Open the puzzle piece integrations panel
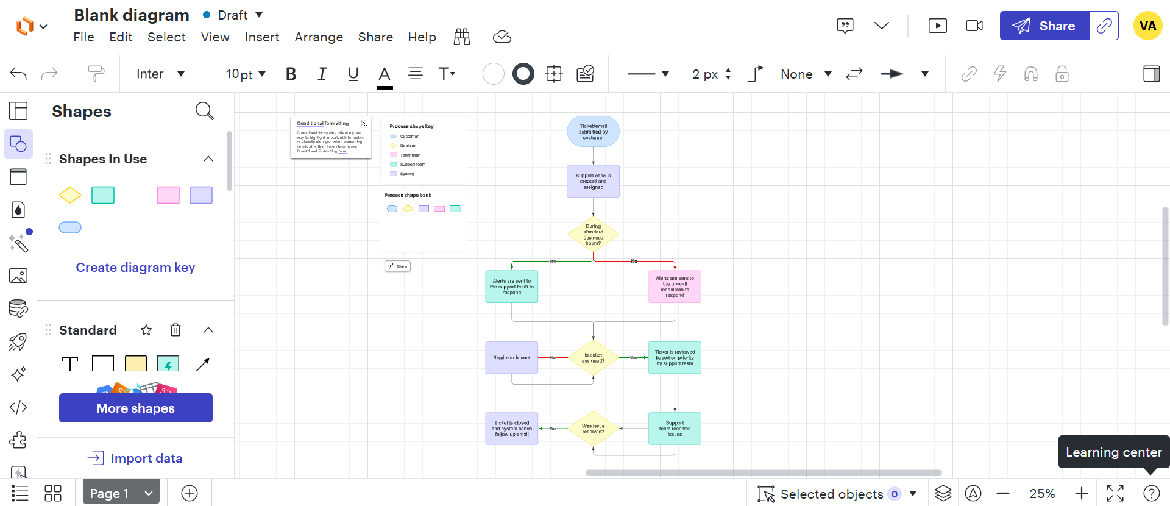Viewport: 1170px width, 506px height. pos(18,440)
